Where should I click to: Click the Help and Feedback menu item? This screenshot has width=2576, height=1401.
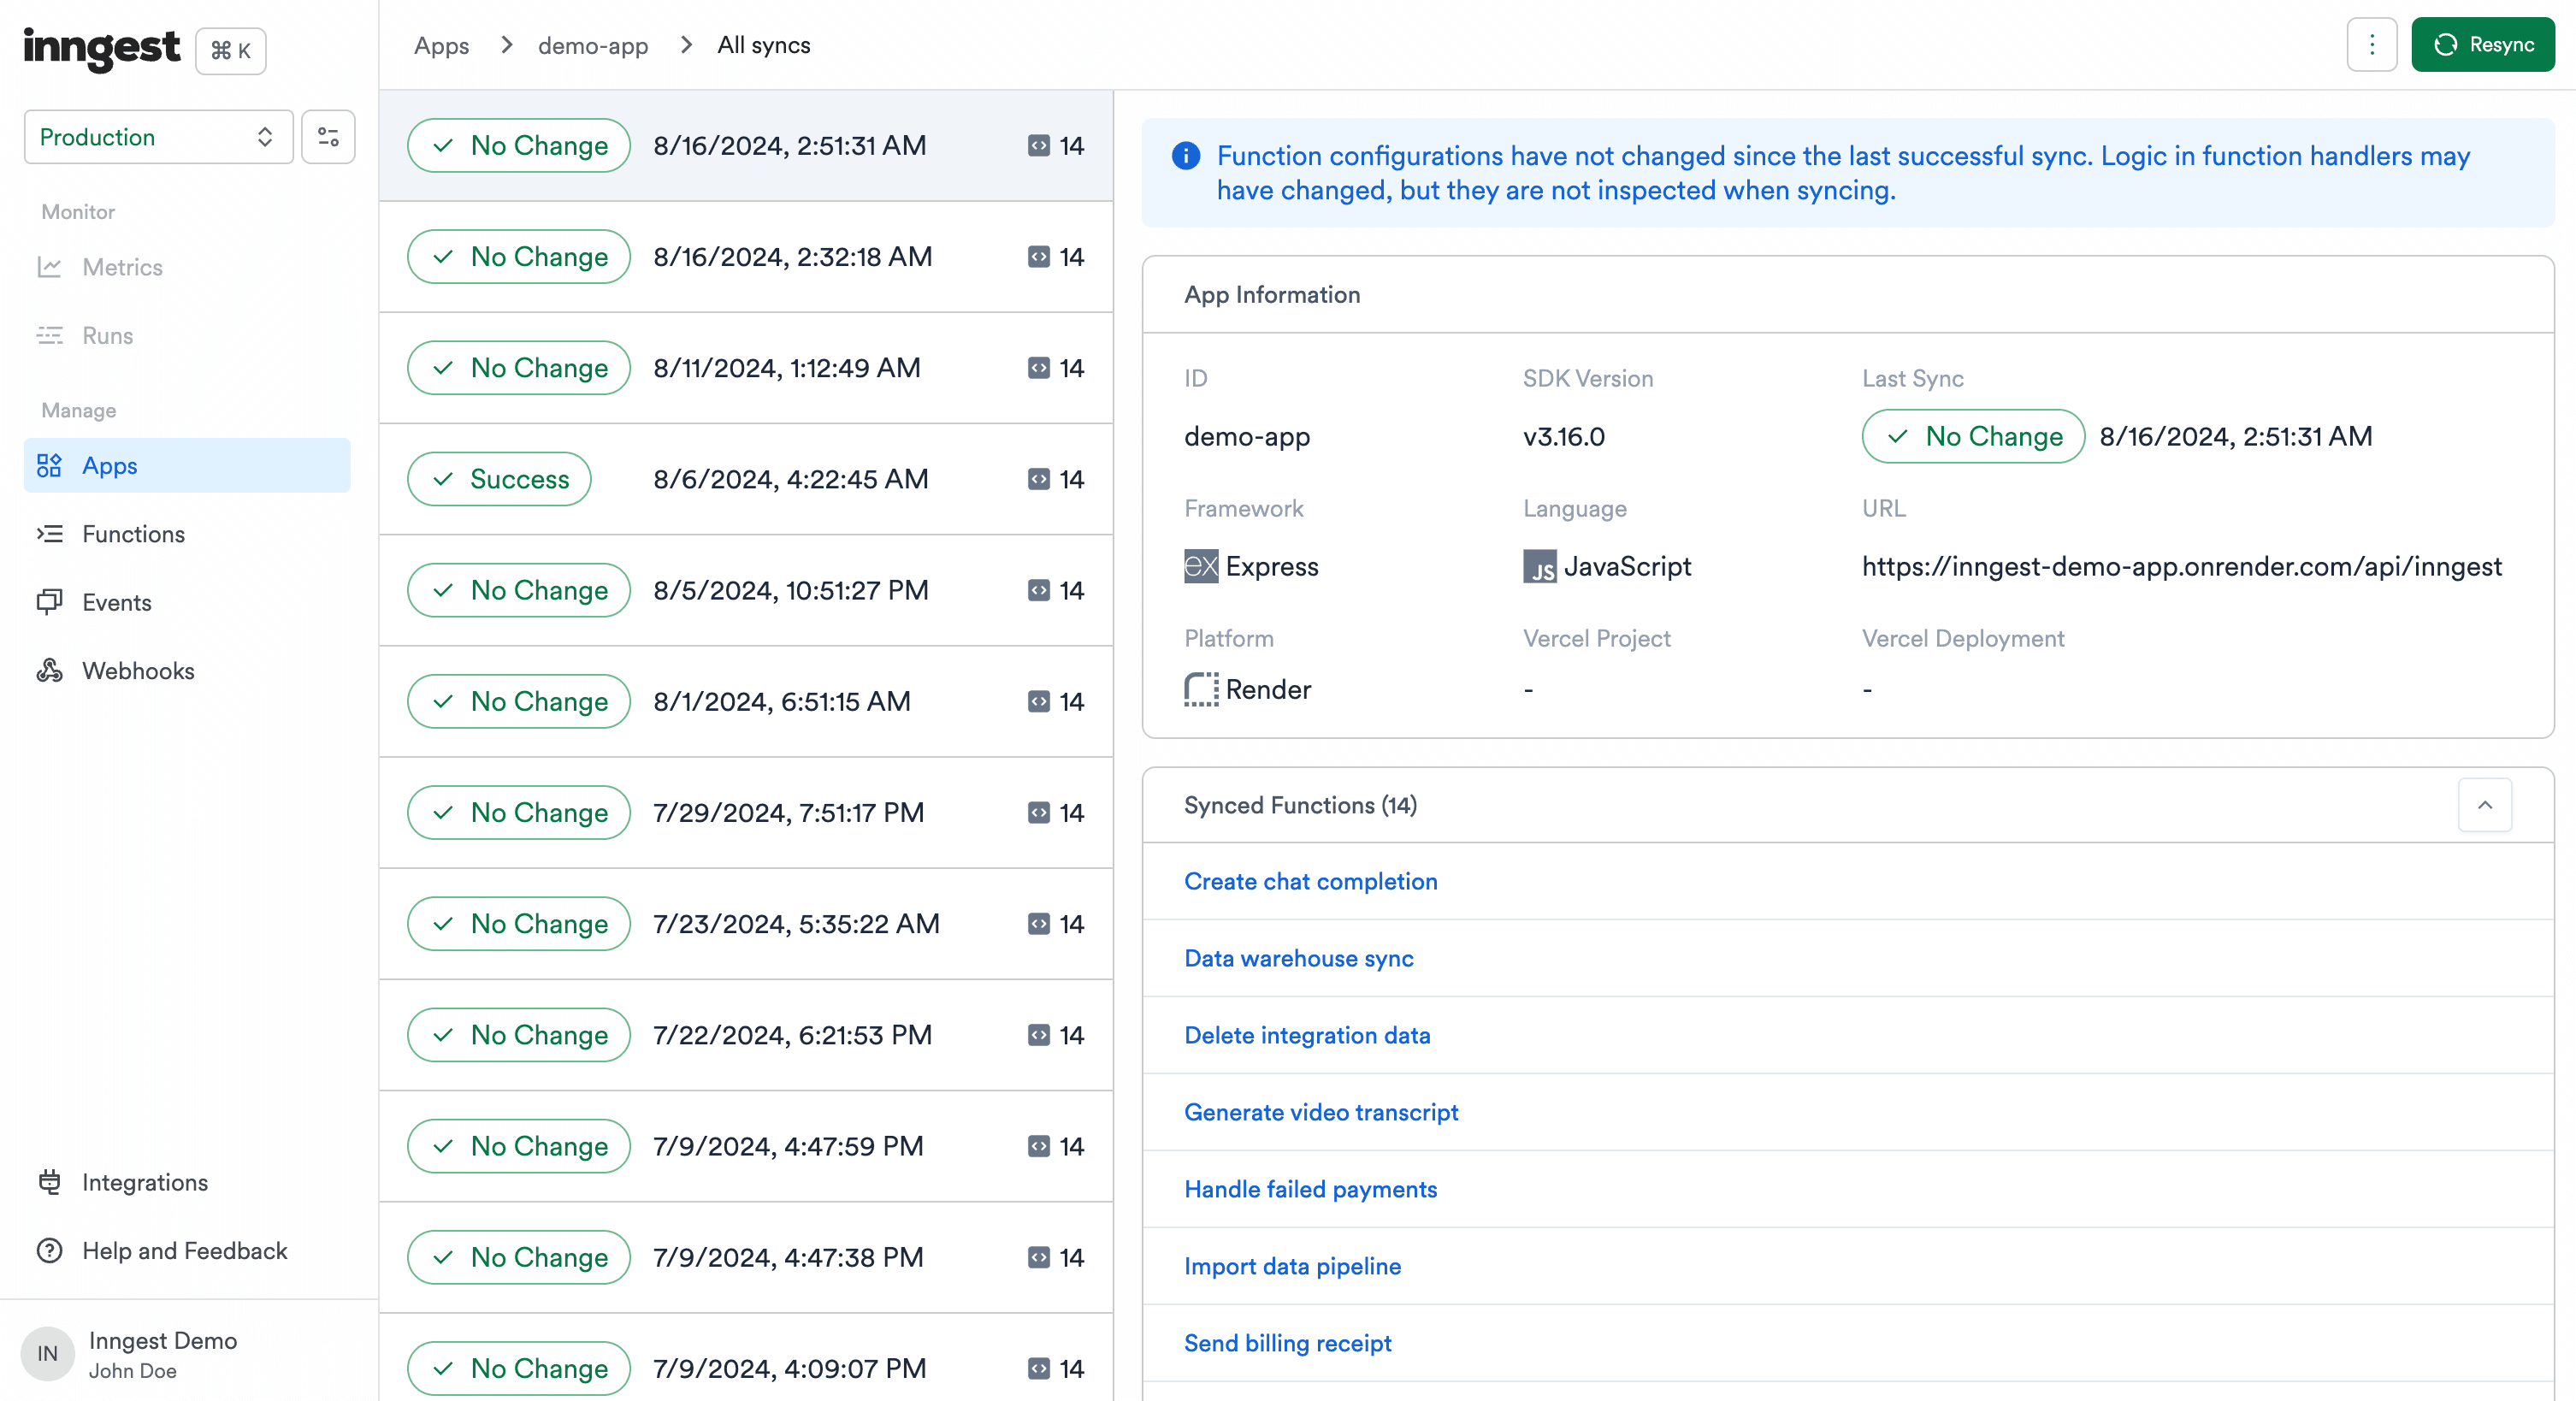click(185, 1250)
